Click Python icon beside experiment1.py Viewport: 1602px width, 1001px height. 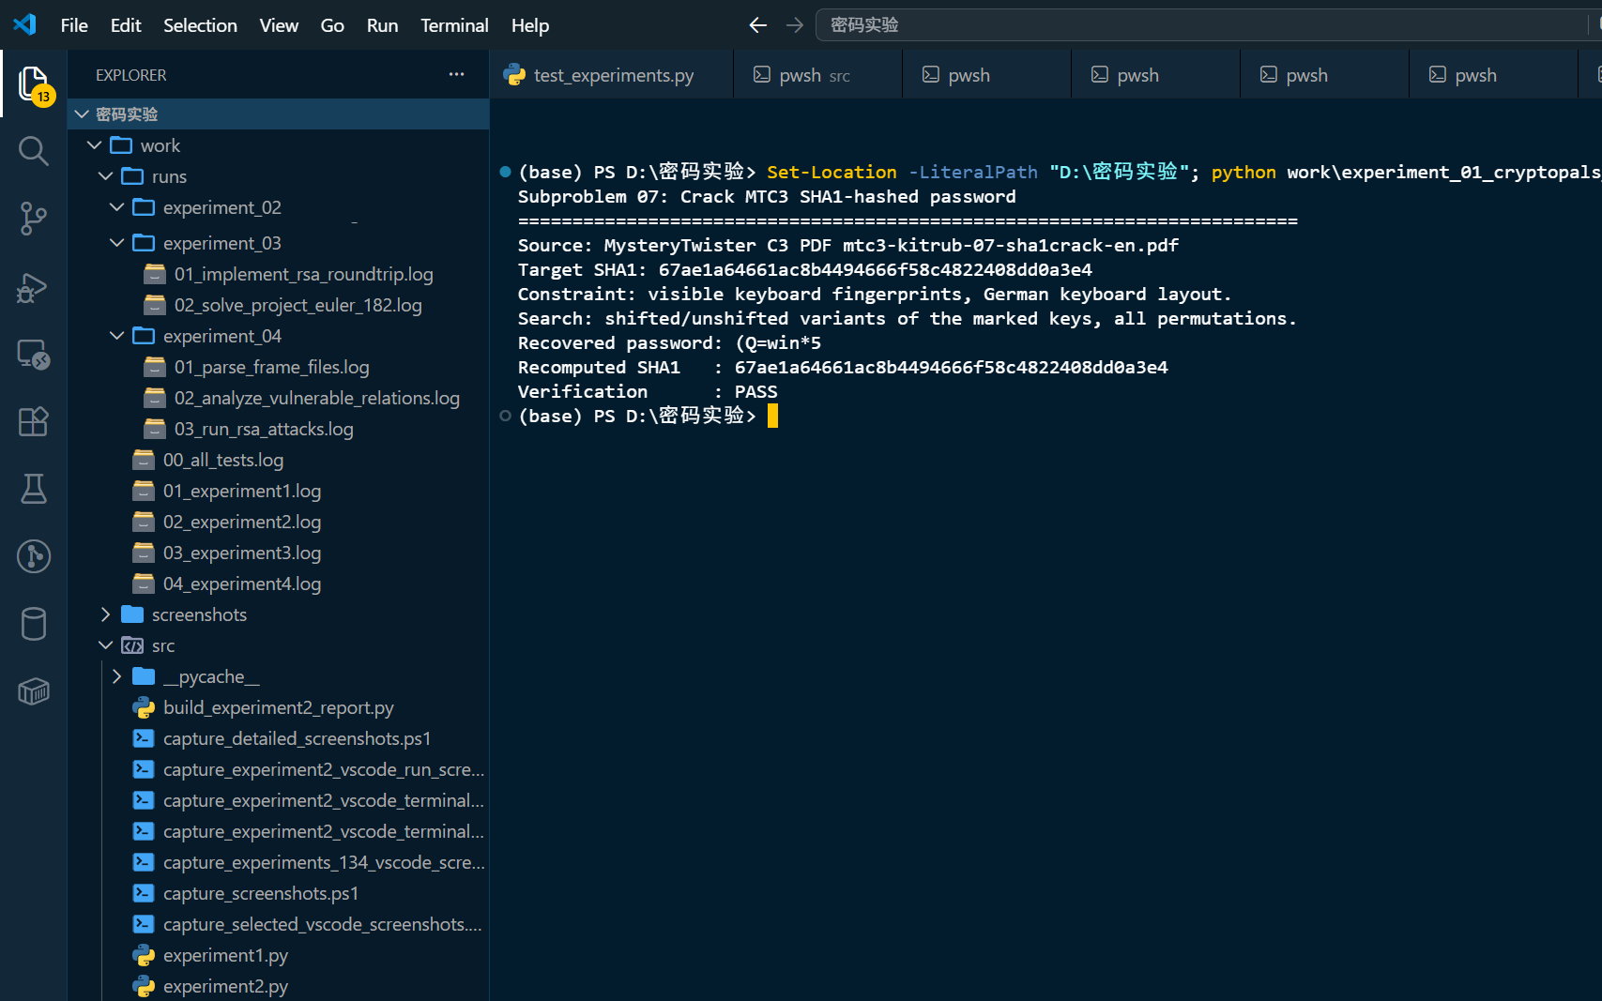coord(144,955)
